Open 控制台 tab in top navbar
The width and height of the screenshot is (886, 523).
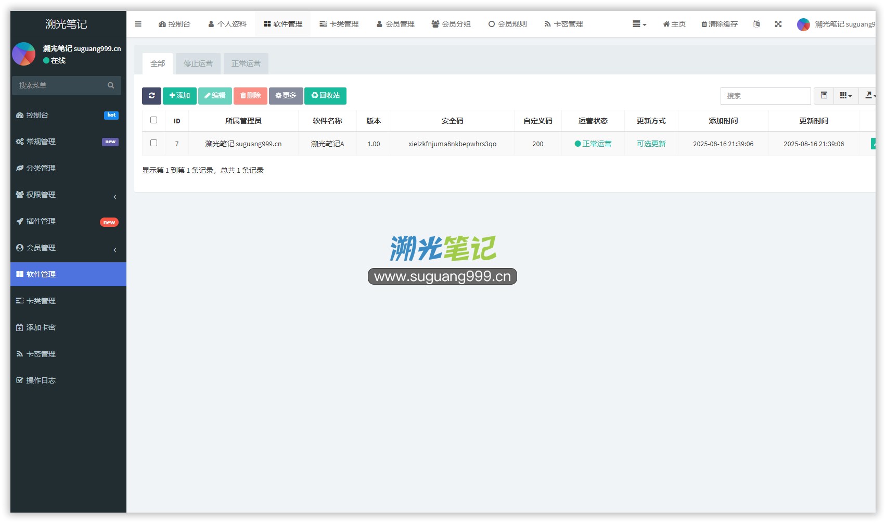(175, 24)
